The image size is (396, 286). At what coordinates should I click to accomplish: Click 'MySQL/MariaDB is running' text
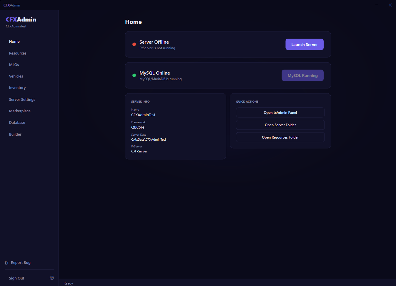click(x=160, y=79)
